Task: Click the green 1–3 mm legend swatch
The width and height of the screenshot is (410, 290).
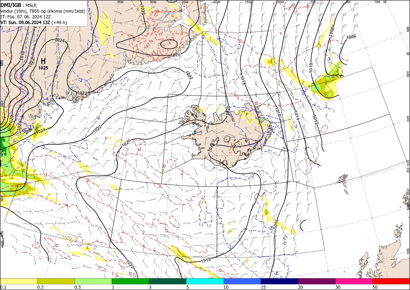Action: (x=130, y=281)
